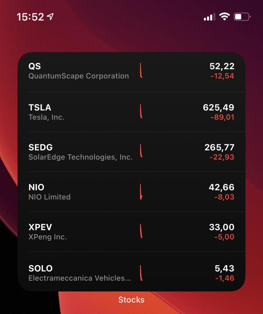Open the QuantumScape Corporation stock row
This screenshot has height=314, width=263.
tap(131, 71)
